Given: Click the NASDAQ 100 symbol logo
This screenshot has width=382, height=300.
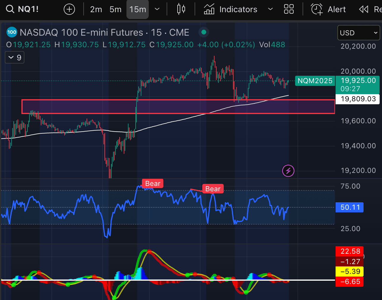Looking at the screenshot, I should point(12,32).
